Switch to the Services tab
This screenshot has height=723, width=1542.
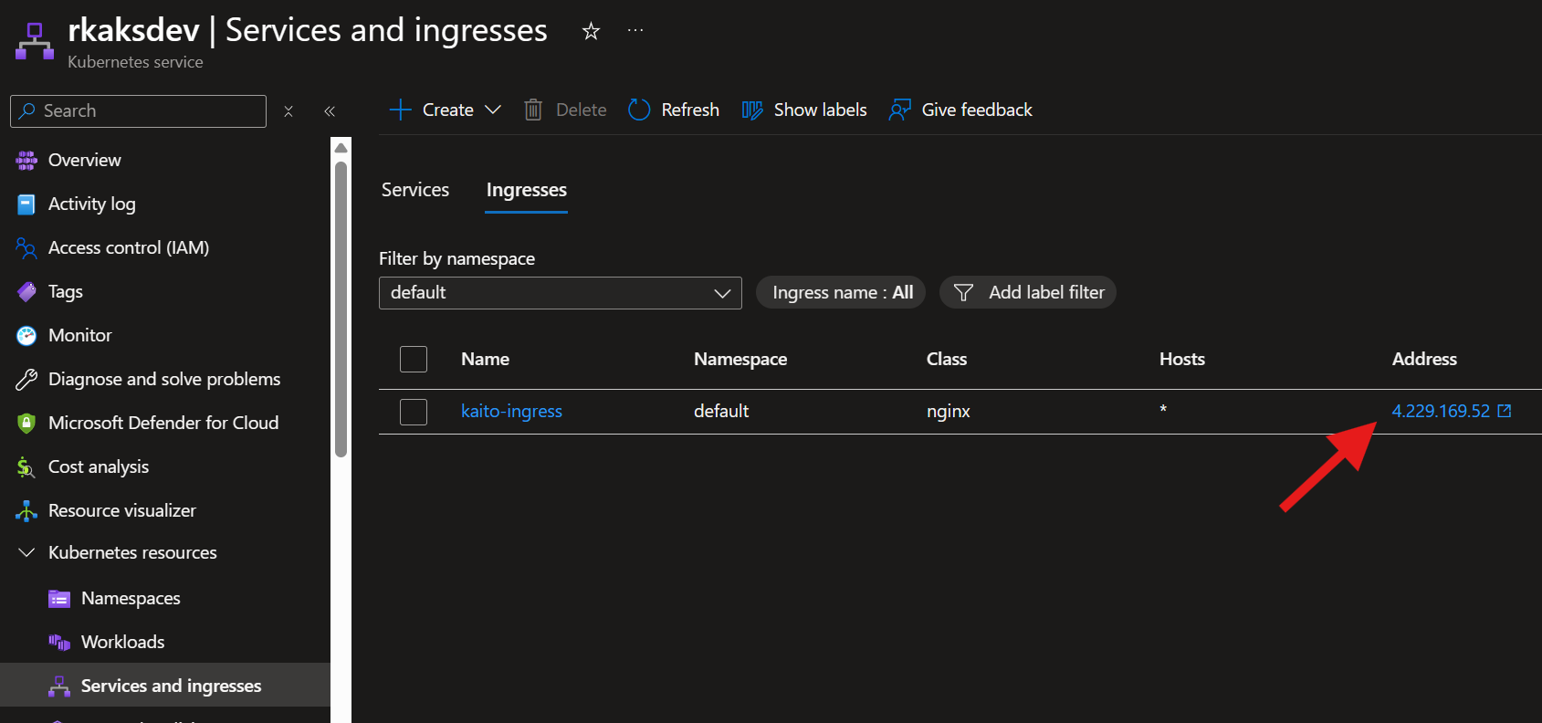point(415,190)
